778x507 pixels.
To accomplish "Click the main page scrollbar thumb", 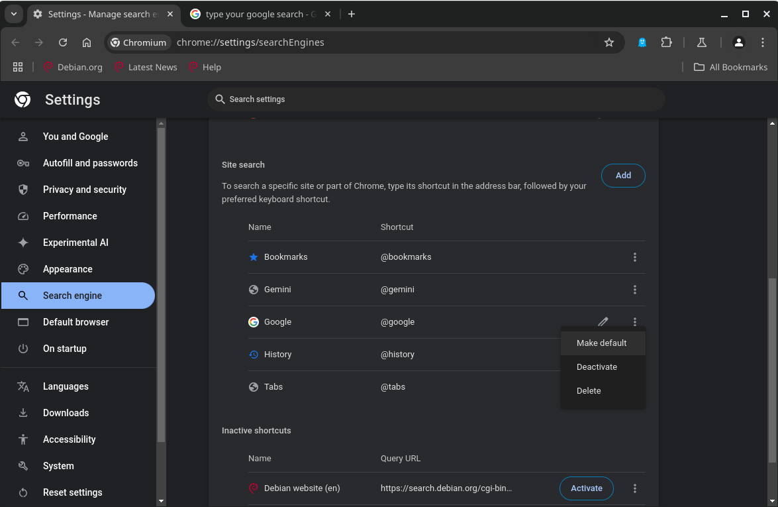I will pyautogui.click(x=771, y=370).
